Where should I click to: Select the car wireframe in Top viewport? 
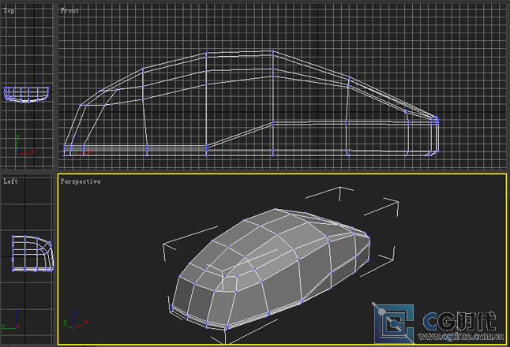[x=25, y=95]
